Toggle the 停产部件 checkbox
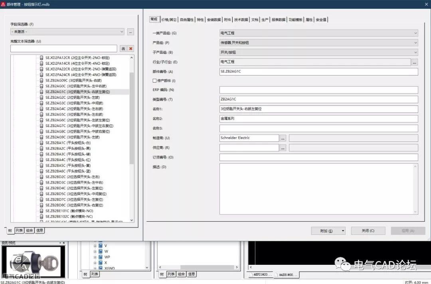 155,81
